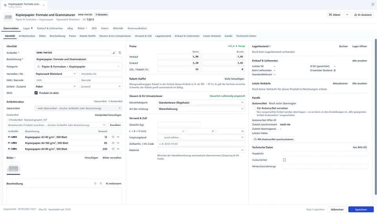
Task: Jump to the Rabatt-Staffel sub-tab
Action: (88, 36)
